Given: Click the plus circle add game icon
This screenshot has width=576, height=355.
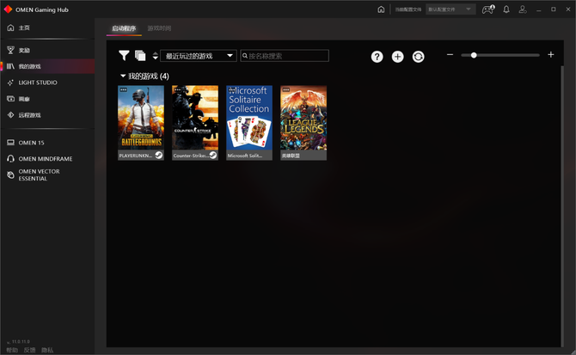Looking at the screenshot, I should (x=397, y=57).
